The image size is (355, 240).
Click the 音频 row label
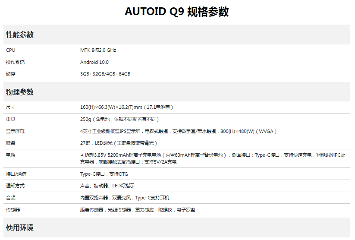(x=11, y=198)
